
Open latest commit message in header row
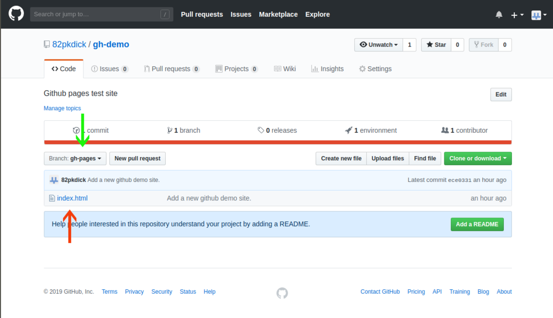click(124, 180)
